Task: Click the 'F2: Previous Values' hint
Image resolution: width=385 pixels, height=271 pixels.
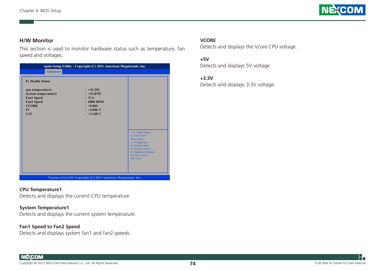Action: 140,149
